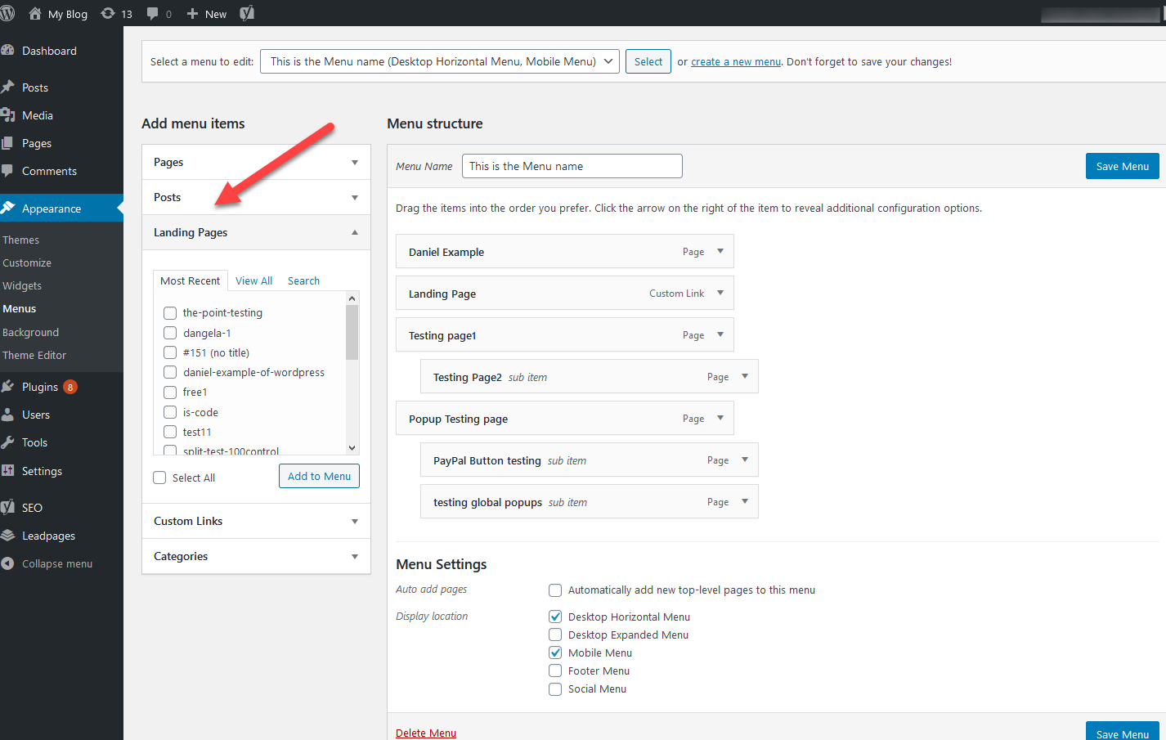Viewport: 1166px width, 740px height.
Task: Click the Posts pin icon in sidebar
Action: click(8, 87)
